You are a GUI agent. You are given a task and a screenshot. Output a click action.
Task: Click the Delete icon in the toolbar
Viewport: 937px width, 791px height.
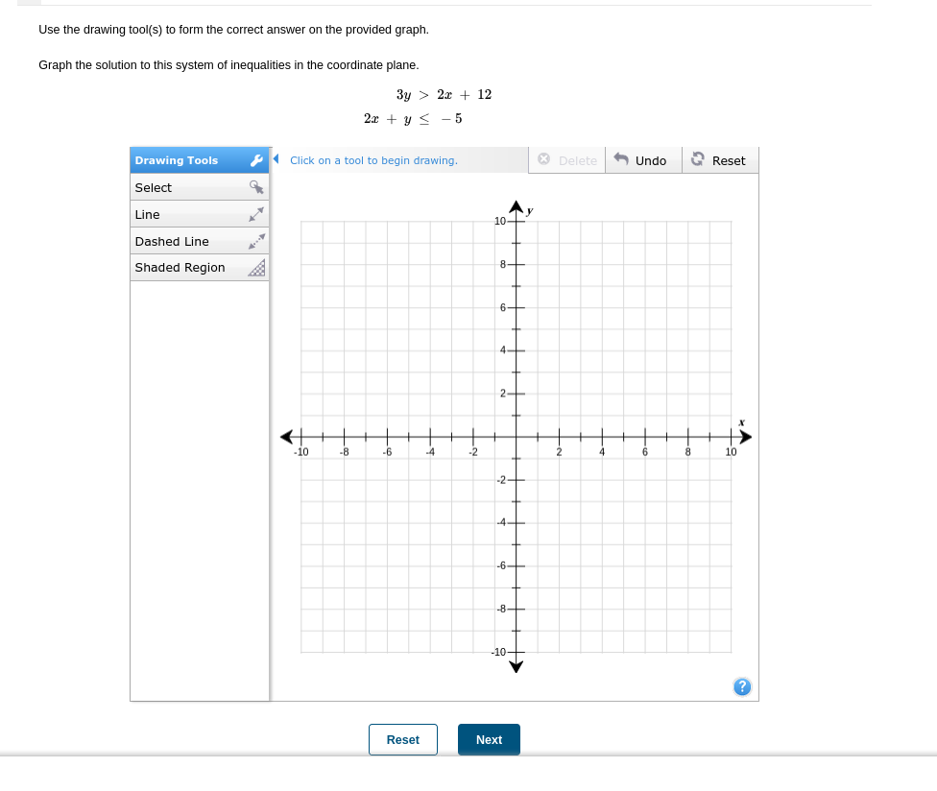(544, 159)
